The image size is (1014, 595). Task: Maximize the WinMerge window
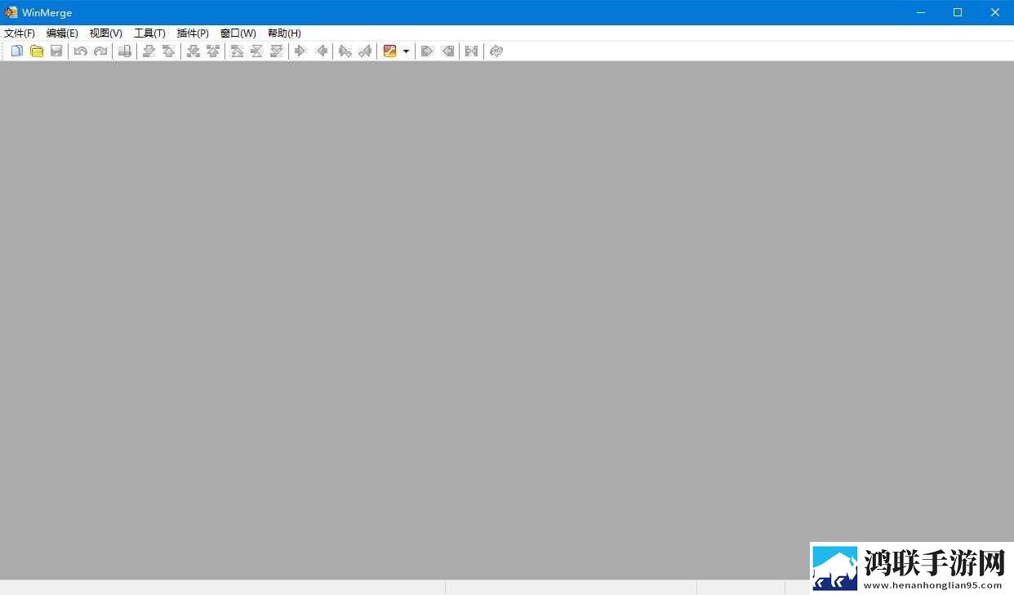[958, 12]
